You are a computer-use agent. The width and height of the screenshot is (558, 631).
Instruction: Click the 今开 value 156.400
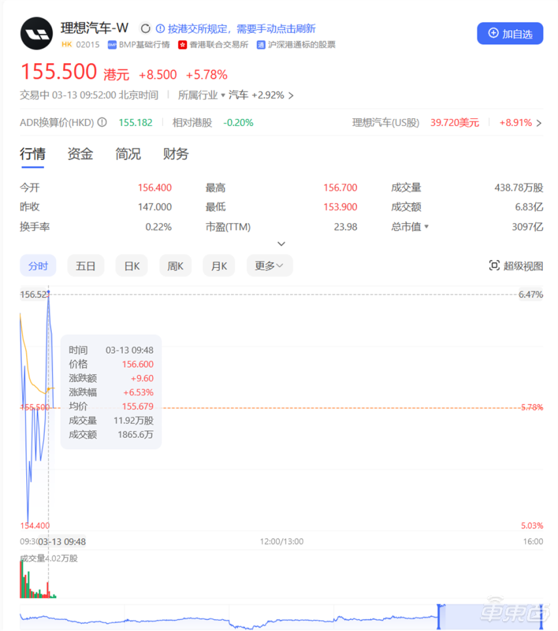click(x=155, y=188)
